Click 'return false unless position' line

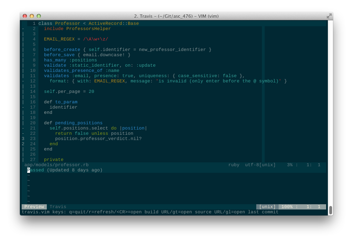click(94, 133)
